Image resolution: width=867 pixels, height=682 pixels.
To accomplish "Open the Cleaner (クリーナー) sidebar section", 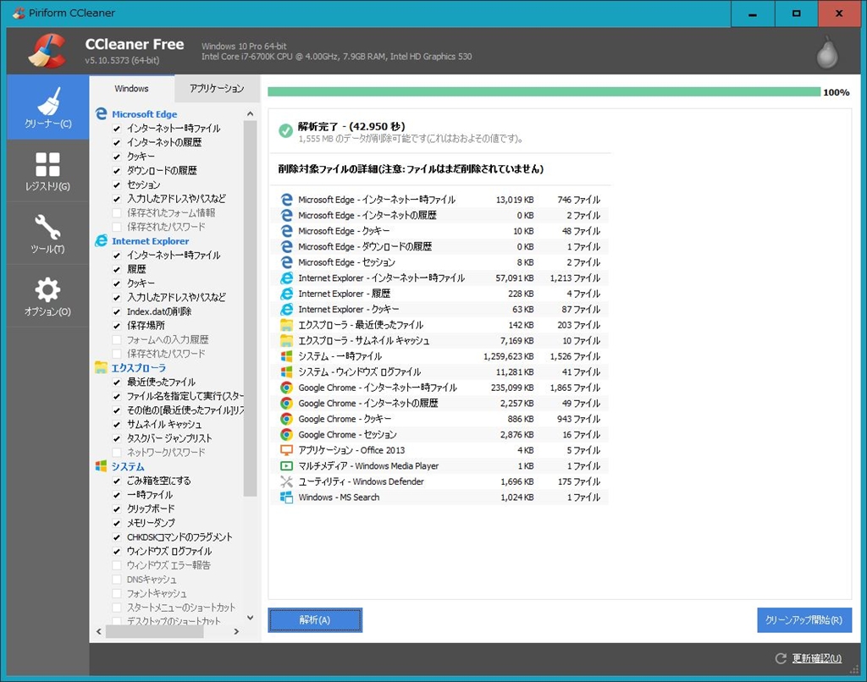I will (x=47, y=107).
